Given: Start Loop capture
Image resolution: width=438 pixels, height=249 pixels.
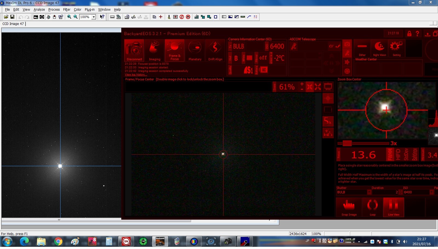Looking at the screenshot, I should pos(373,207).
